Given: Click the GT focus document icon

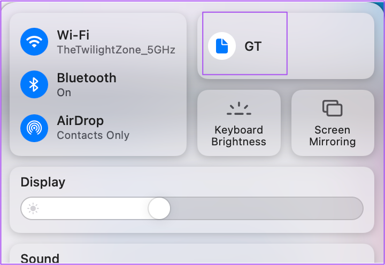Looking at the screenshot, I should point(222,46).
